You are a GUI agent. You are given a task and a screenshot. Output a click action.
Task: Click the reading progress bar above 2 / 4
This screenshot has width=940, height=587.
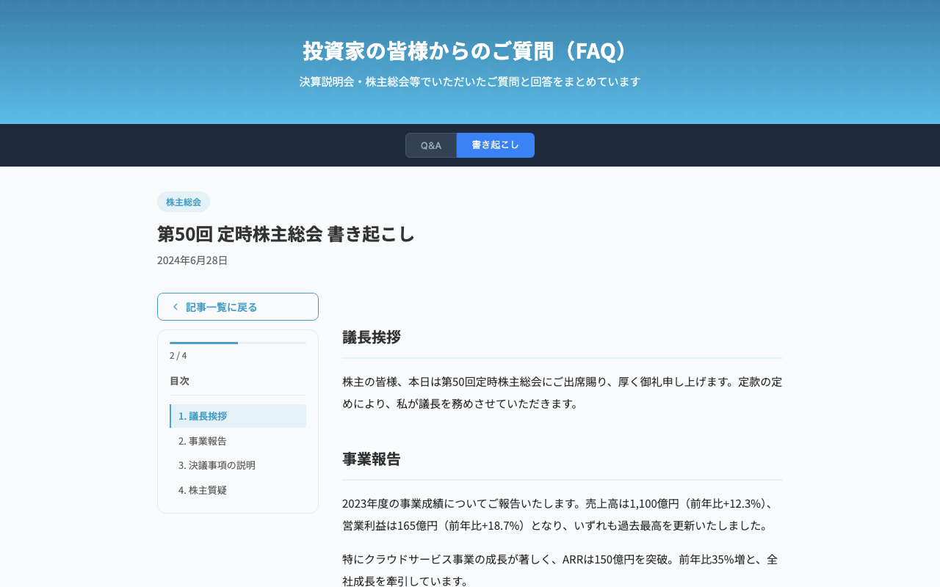coord(237,342)
